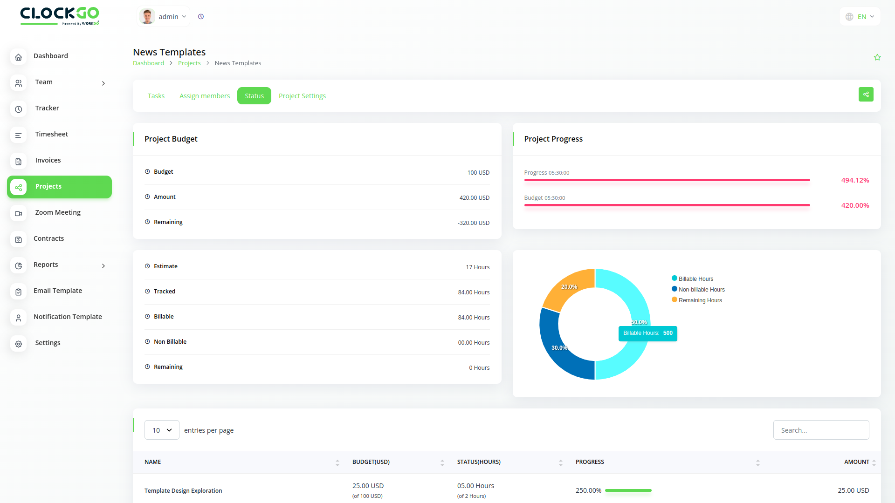Open the Settings gear in sidebar
Image resolution: width=895 pixels, height=503 pixels.
19,344
